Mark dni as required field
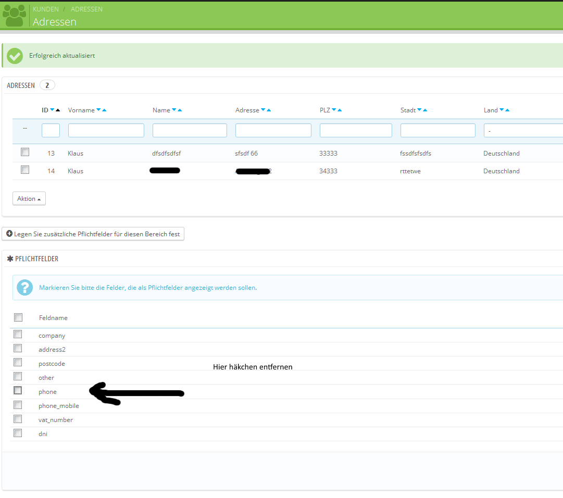The width and height of the screenshot is (563, 498). pyautogui.click(x=18, y=433)
